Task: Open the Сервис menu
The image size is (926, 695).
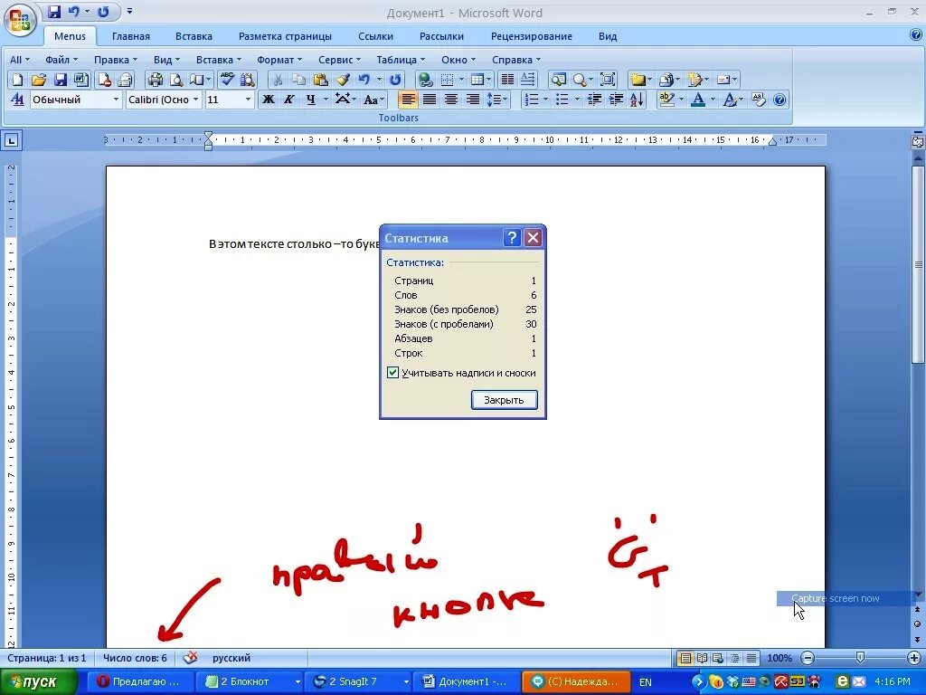Action: (339, 60)
